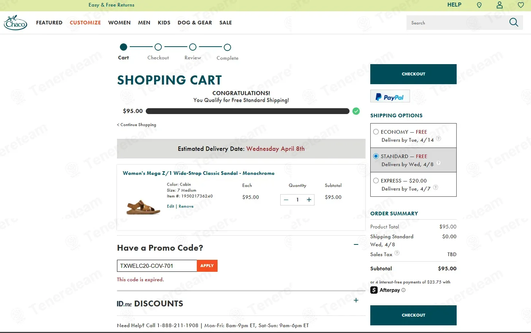Click the bottom Checkout button
Viewport: 531px width, 333px height.
tap(413, 315)
